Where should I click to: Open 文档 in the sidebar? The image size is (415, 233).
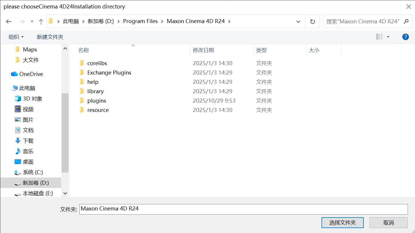(28, 130)
